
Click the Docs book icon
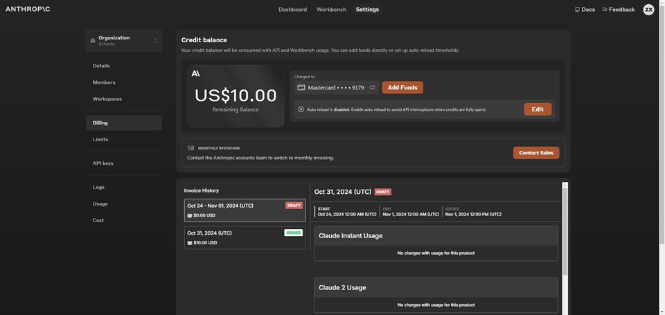pyautogui.click(x=577, y=9)
